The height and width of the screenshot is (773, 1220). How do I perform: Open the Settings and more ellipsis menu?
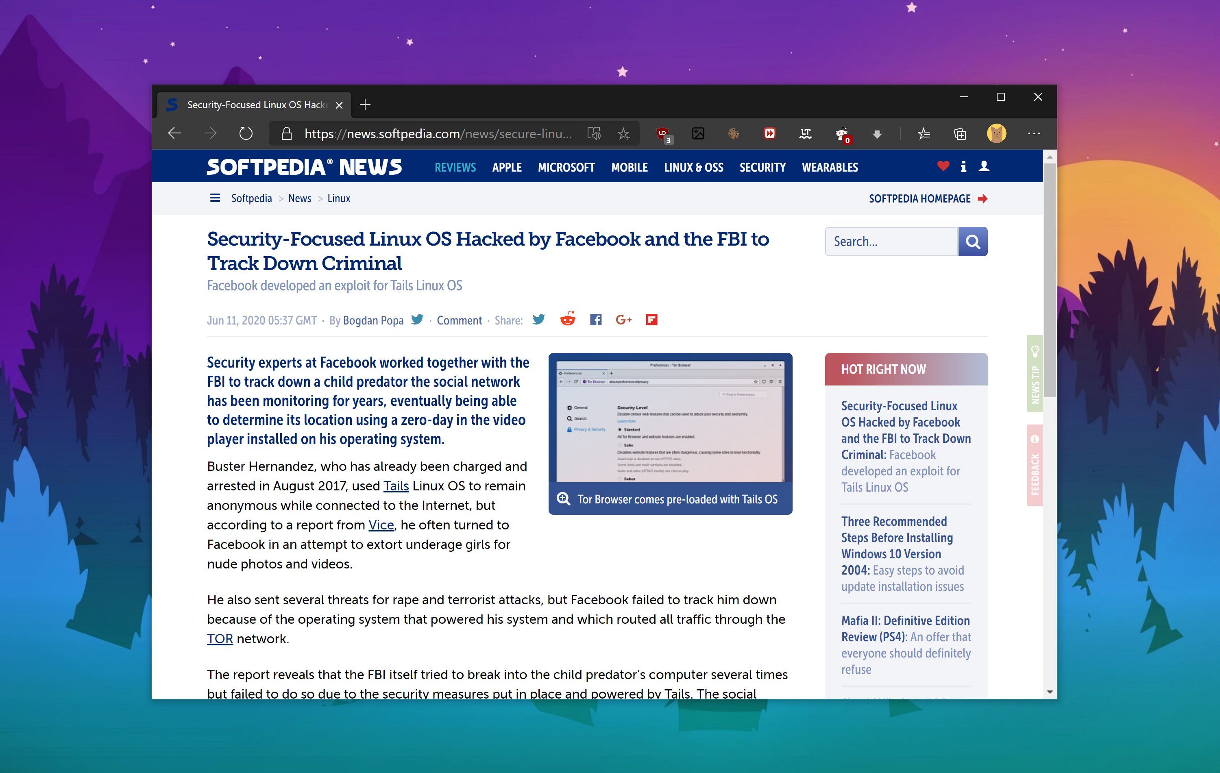1034,134
